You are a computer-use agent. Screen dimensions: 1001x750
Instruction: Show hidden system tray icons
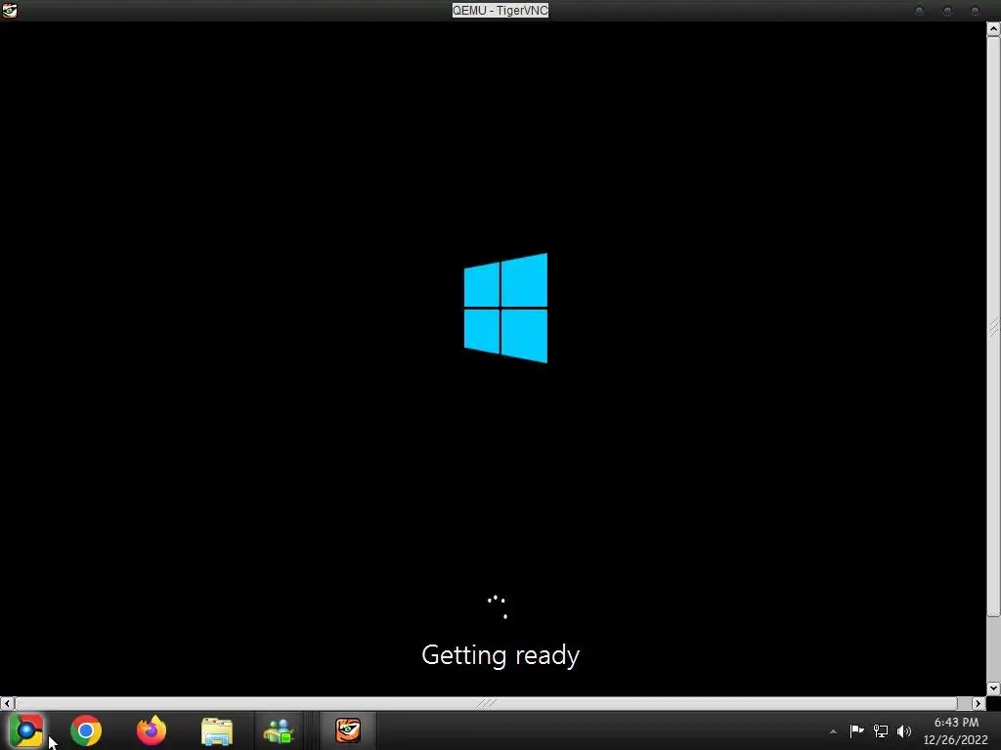[x=833, y=731]
